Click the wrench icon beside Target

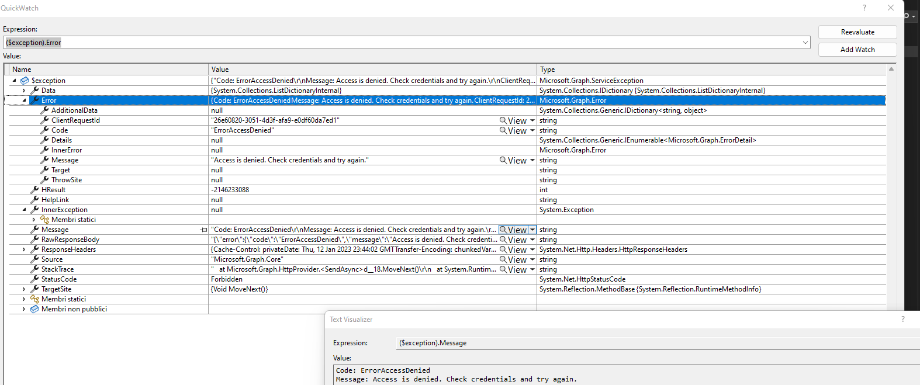44,170
